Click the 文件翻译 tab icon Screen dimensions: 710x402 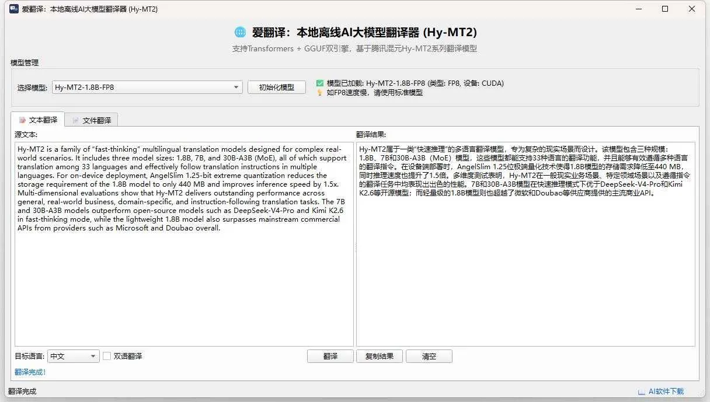[76, 120]
